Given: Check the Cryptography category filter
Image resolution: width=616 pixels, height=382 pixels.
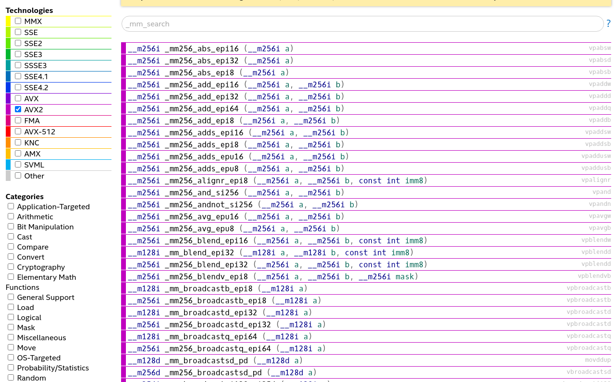Looking at the screenshot, I should click(11, 266).
